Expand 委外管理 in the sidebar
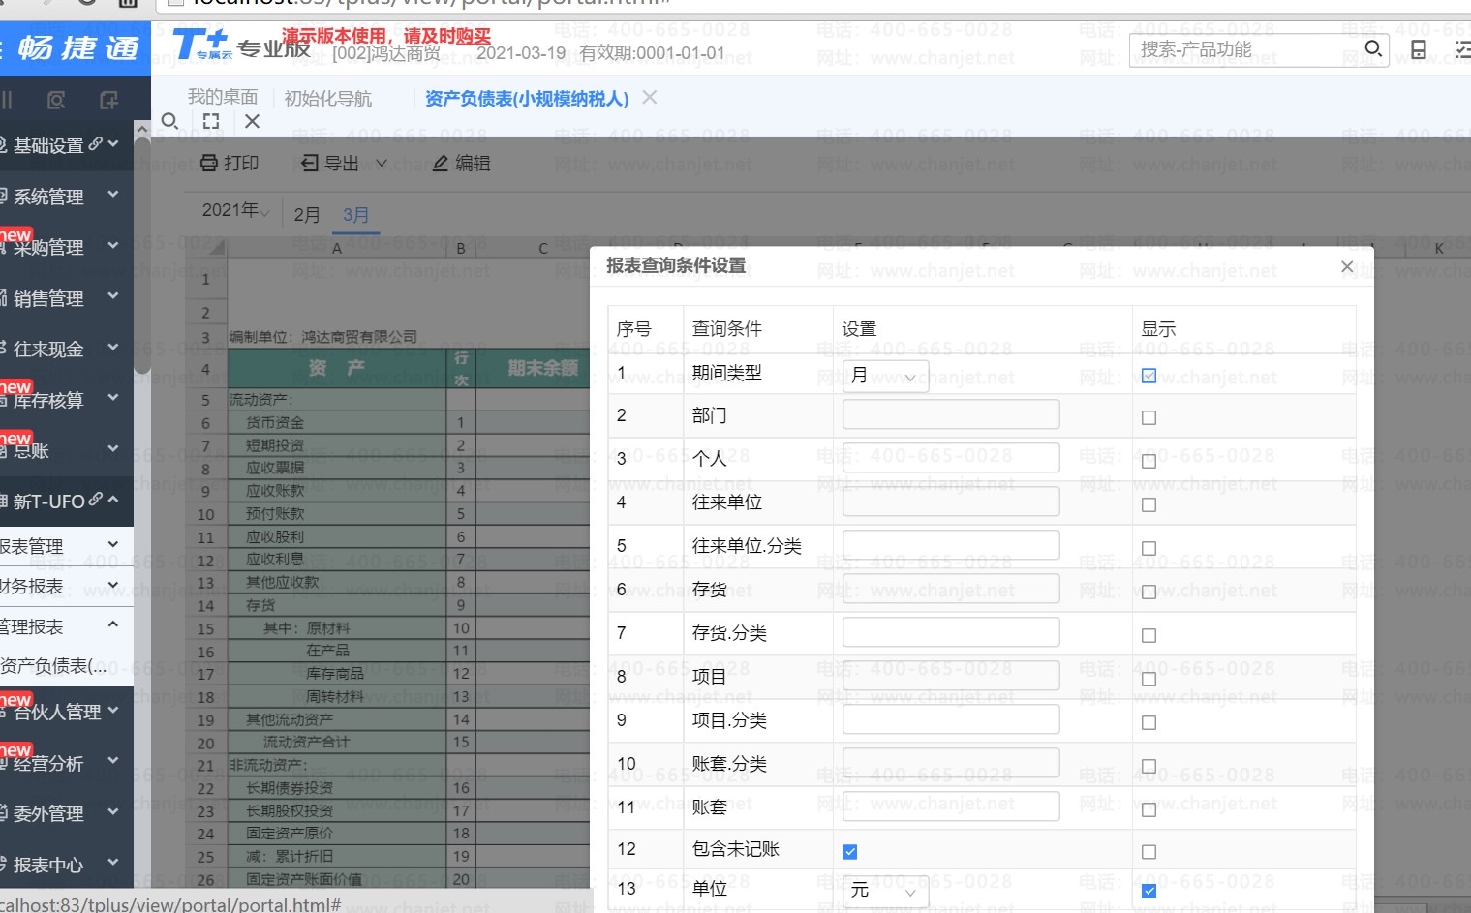Screen dimensions: 1471x913 coord(113,811)
